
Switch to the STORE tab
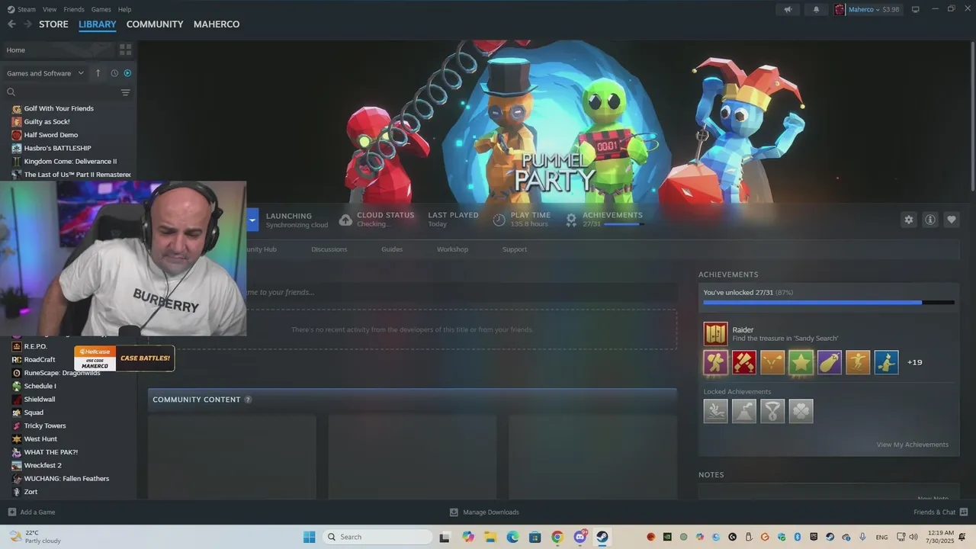[x=53, y=24]
